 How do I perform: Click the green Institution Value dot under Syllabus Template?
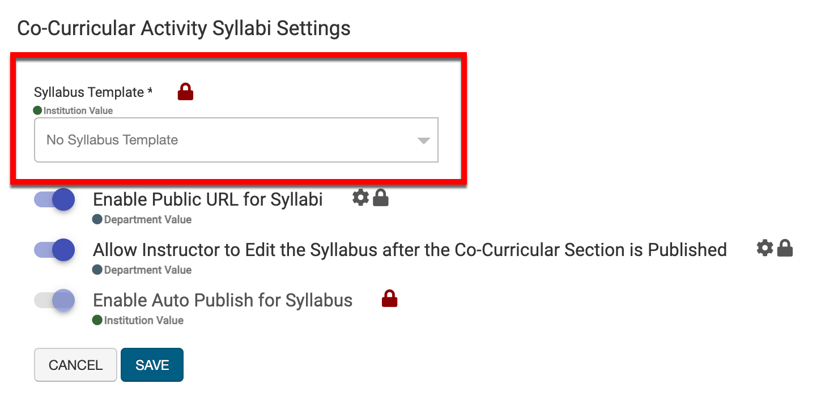(38, 110)
